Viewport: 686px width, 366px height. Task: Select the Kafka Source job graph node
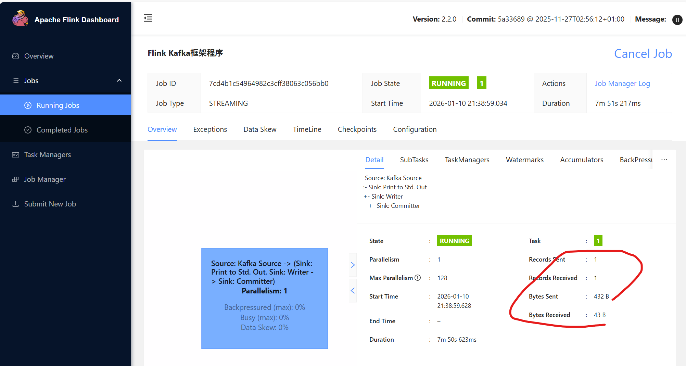[x=265, y=299]
